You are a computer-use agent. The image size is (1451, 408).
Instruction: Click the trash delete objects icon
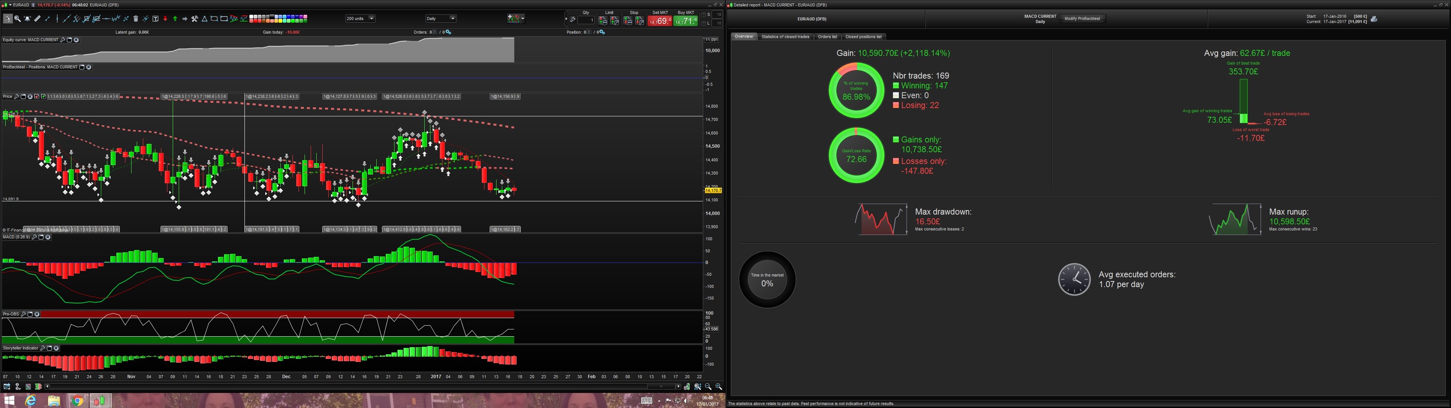click(136, 19)
